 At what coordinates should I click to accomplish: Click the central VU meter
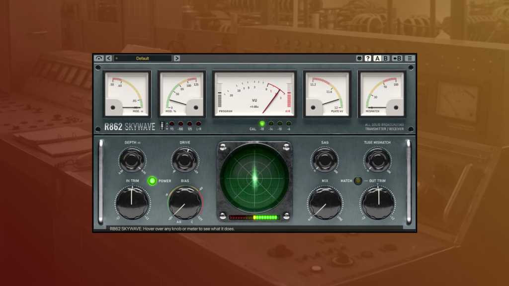tap(254, 94)
